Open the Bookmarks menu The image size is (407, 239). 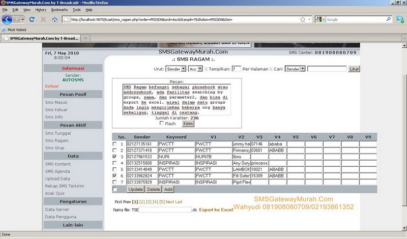[x=59, y=10]
